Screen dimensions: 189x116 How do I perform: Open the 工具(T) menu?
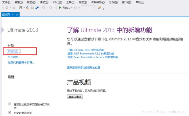pos(70,2)
